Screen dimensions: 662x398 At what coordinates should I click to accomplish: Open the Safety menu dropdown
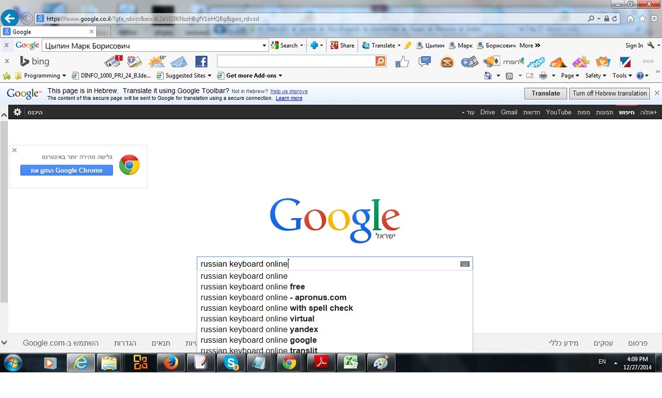[596, 76]
